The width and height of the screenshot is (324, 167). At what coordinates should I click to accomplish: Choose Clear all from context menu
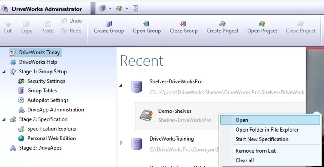(x=270, y=160)
